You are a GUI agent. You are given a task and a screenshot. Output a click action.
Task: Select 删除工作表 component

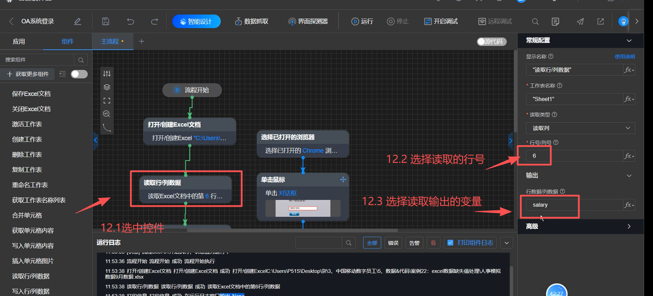[x=27, y=155]
